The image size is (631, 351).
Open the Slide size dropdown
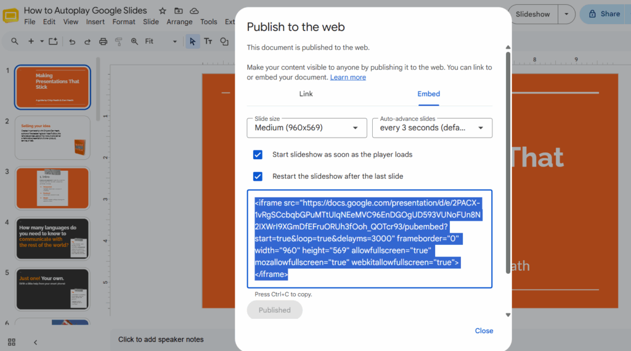tap(307, 128)
